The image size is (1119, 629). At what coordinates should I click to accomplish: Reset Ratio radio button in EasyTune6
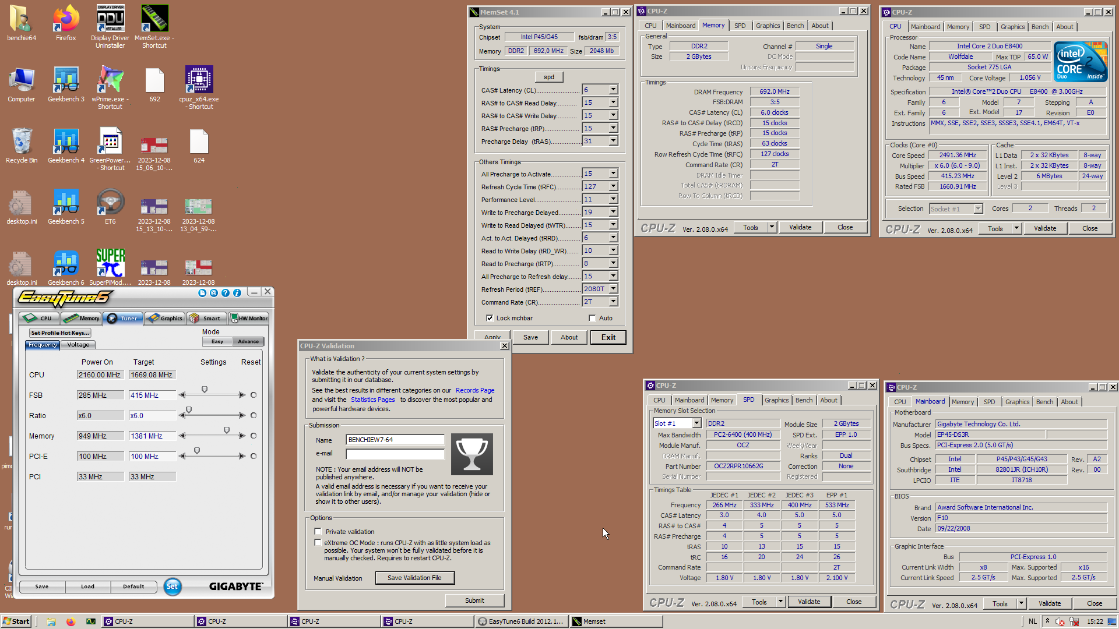[254, 415]
